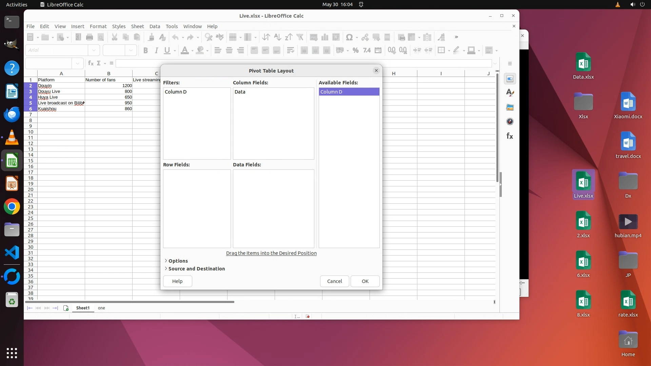Open the sidebar Functions fx icon
Screen dimensions: 651x366
(510, 136)
